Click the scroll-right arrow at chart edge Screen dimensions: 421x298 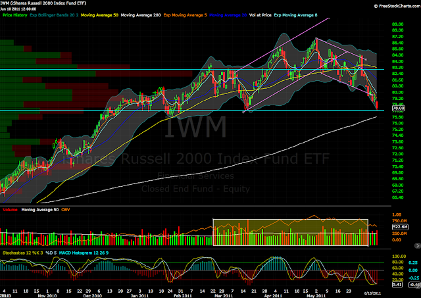pos(418,245)
